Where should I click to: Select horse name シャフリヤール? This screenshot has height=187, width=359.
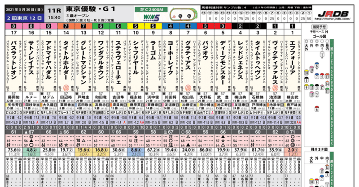click(136, 58)
